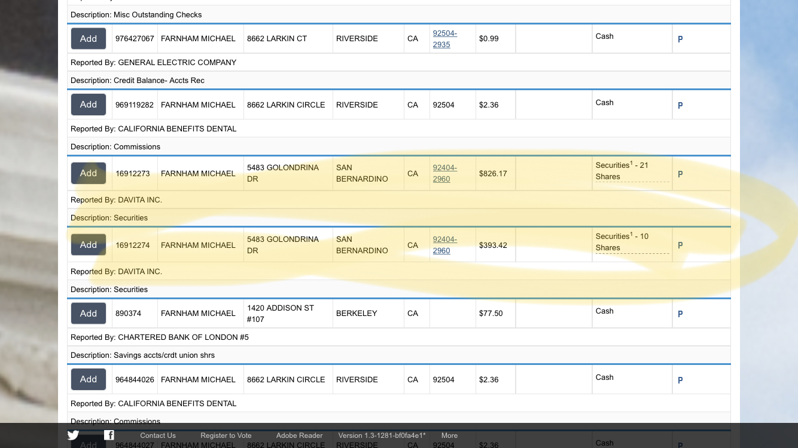This screenshot has width=798, height=448.
Task: Click the P icon for property 969119282
Action: pos(680,105)
